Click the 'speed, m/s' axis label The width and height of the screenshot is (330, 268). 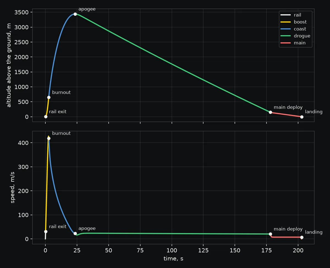point(13,187)
